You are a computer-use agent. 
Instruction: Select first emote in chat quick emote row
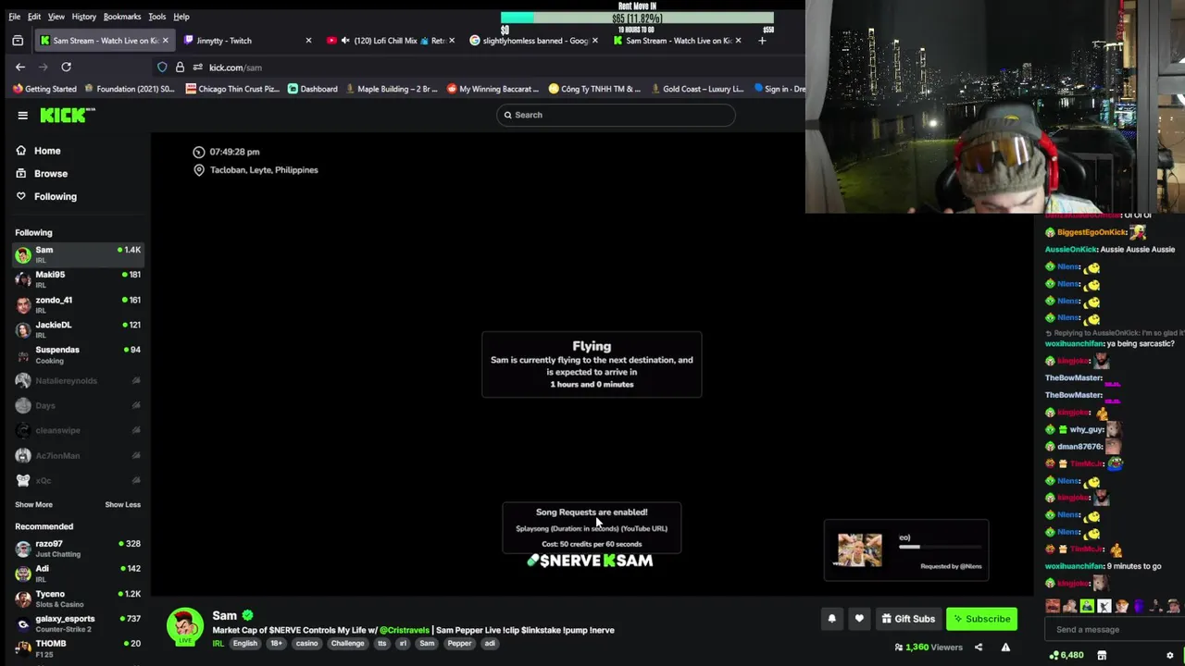coord(1053,607)
